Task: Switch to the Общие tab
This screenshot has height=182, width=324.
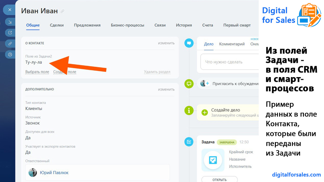Action: tap(33, 25)
